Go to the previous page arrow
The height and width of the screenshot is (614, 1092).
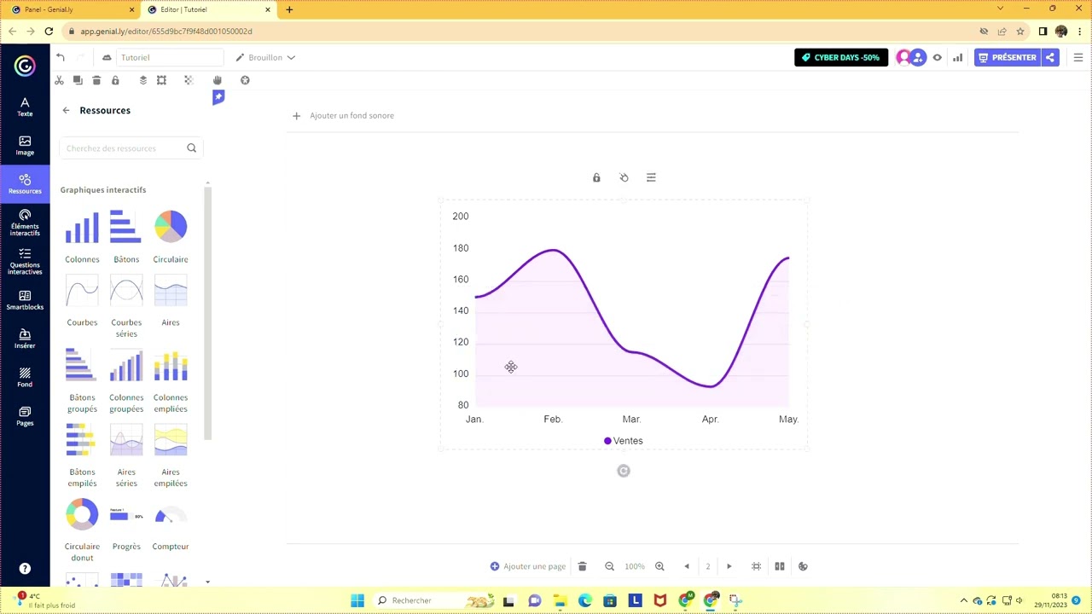tap(687, 566)
